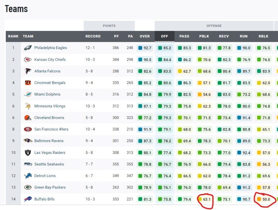The width and height of the screenshot is (278, 210).
Task: Sort by the OVER grade header
Action: [x=145, y=36]
